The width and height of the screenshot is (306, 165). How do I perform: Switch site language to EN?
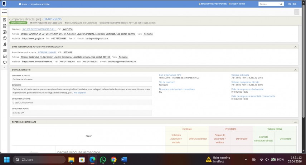pyautogui.click(x=295, y=4)
